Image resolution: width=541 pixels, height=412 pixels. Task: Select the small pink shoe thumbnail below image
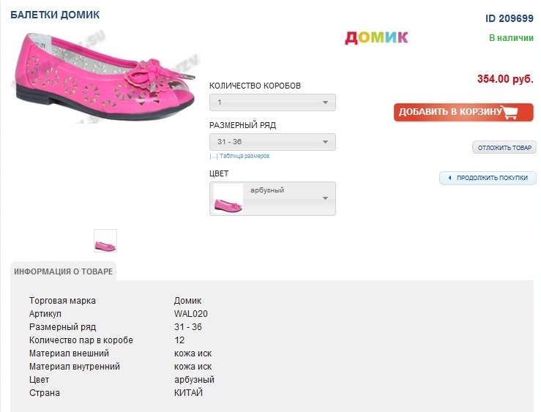click(x=105, y=241)
